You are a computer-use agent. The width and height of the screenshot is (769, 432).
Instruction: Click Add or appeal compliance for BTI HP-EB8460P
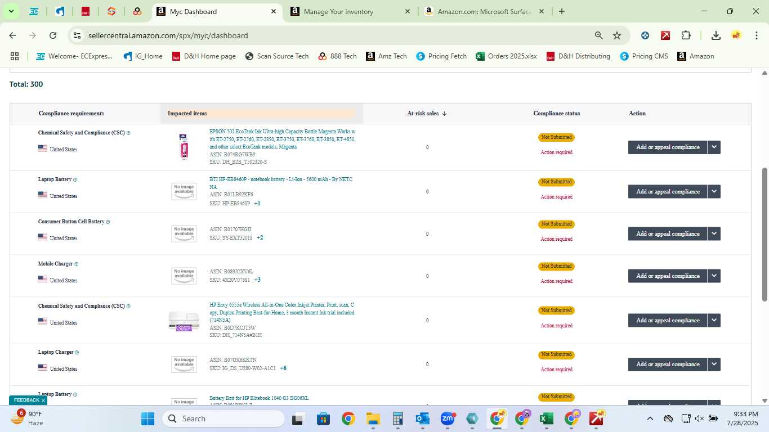pyautogui.click(x=668, y=192)
